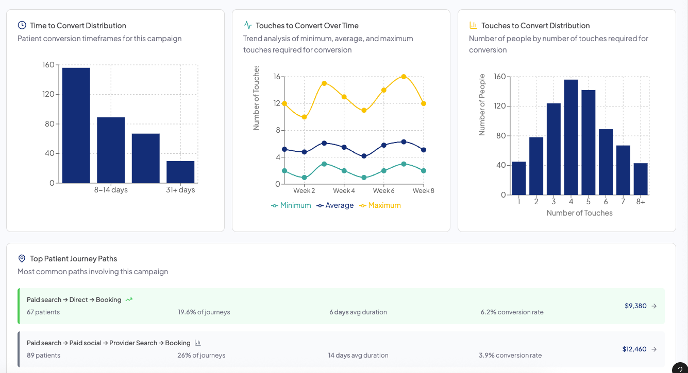
Task: Click the Week 6 Maximum data point
Action: click(x=383, y=89)
